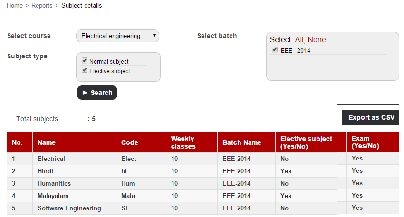The image size is (404, 217).
Task: Select the Malayalam subject row
Action: (x=203, y=196)
